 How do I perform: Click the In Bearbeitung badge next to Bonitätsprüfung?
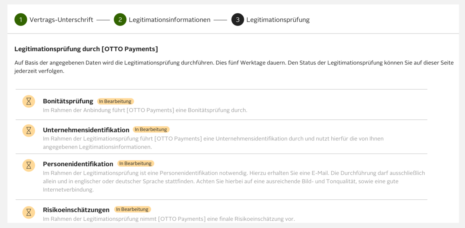pos(115,101)
